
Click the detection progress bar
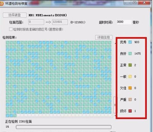pyautogui.click(x=64, y=127)
